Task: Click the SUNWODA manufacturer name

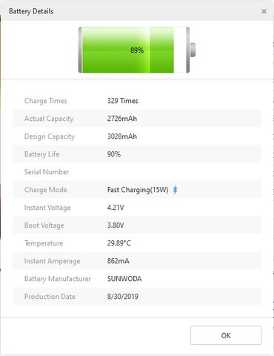Action: click(124, 279)
